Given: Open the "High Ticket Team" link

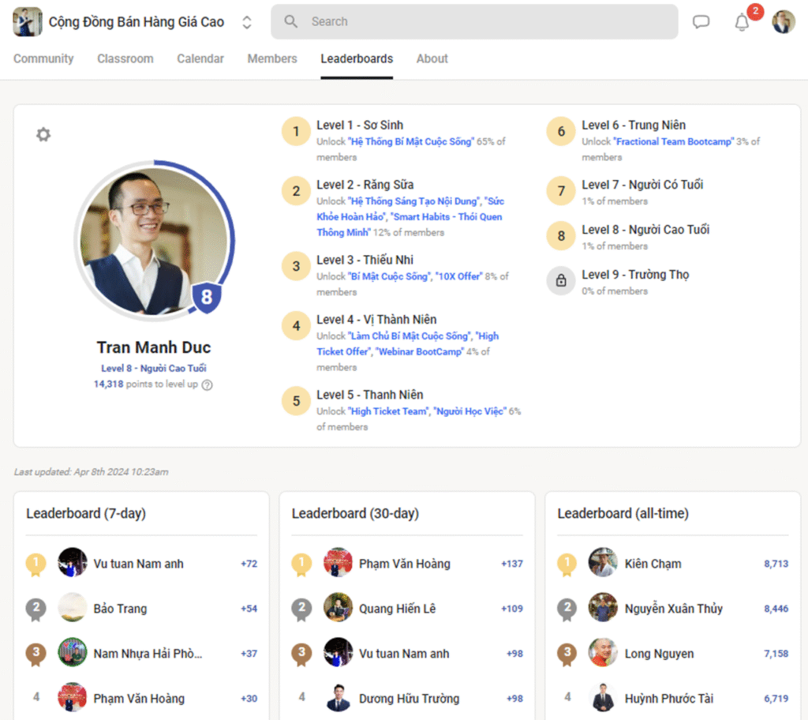Looking at the screenshot, I should (389, 411).
